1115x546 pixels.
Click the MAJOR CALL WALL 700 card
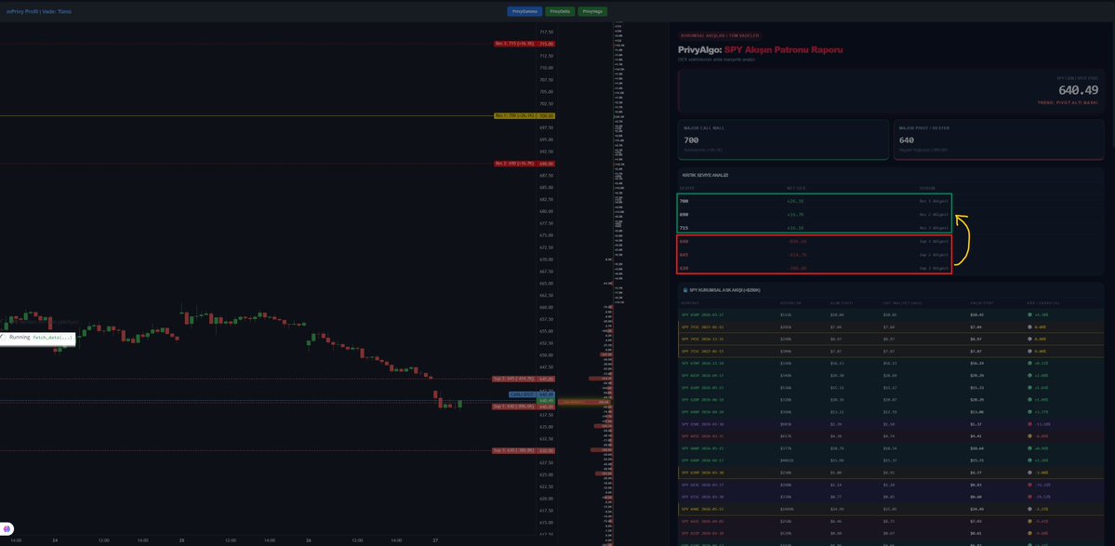tap(781, 140)
